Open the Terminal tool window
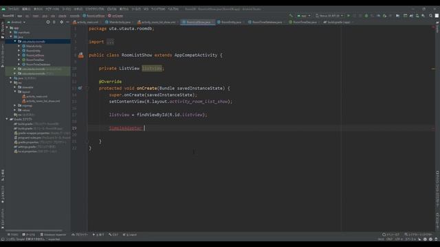The image size is (440, 247). click(x=29, y=235)
